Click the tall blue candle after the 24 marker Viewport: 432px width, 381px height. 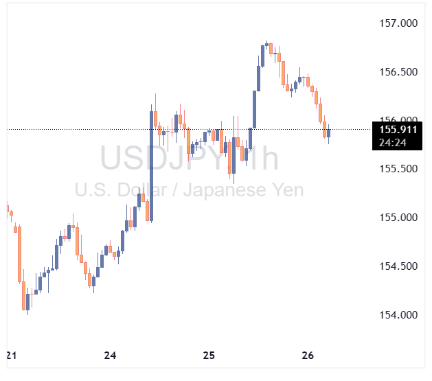pos(150,165)
